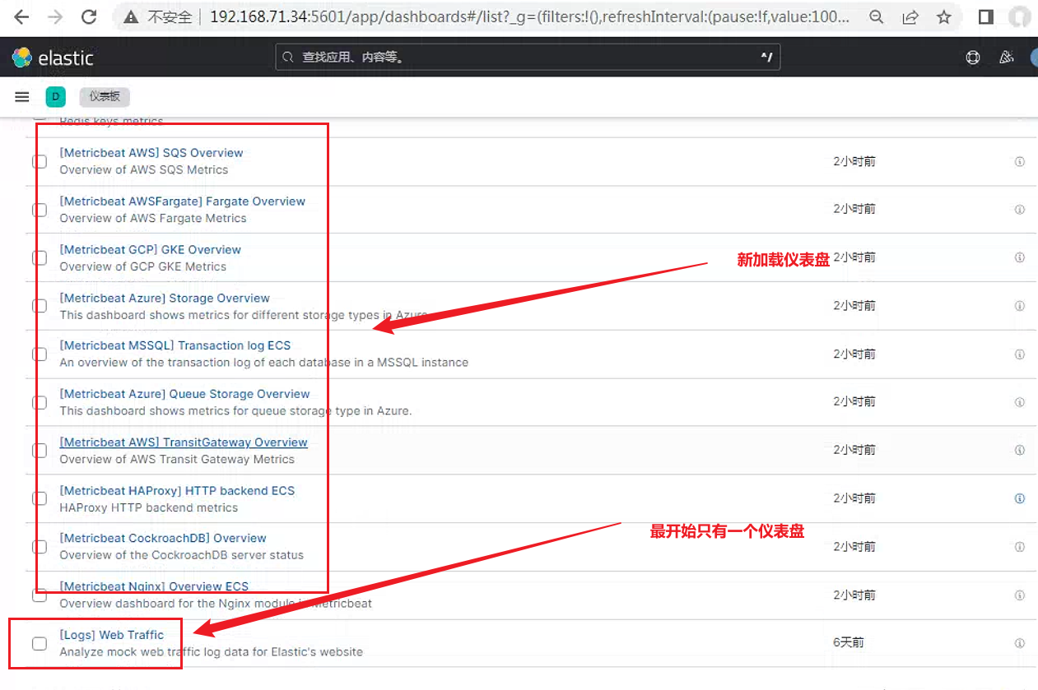Click the browser forward arrow
The width and height of the screenshot is (1038, 690).
(55, 16)
